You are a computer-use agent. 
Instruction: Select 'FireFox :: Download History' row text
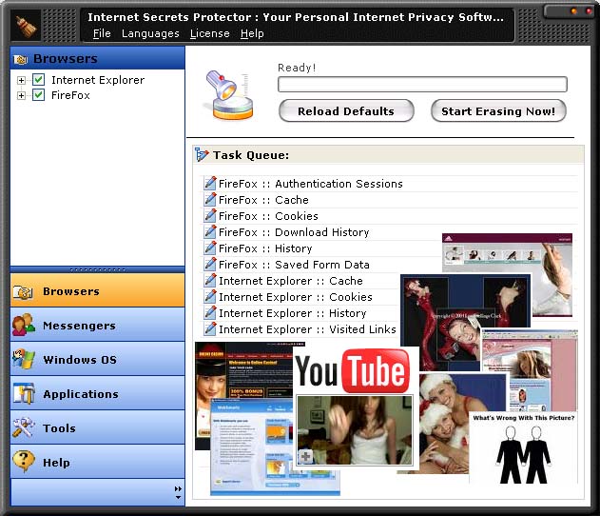(294, 232)
